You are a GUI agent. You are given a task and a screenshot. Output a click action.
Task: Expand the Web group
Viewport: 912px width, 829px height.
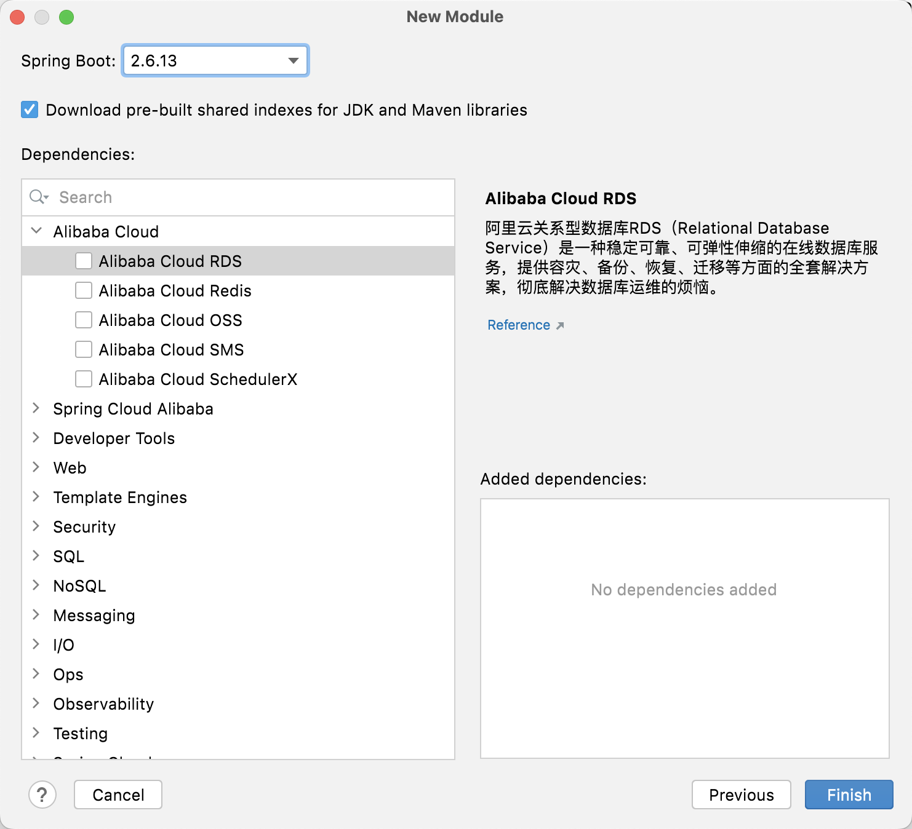point(36,467)
